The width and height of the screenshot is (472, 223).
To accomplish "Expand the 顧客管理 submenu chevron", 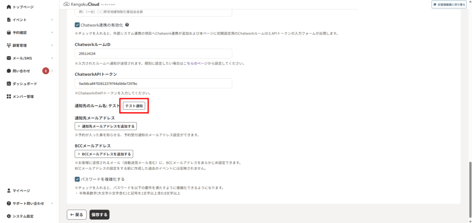I will (x=52, y=46).
